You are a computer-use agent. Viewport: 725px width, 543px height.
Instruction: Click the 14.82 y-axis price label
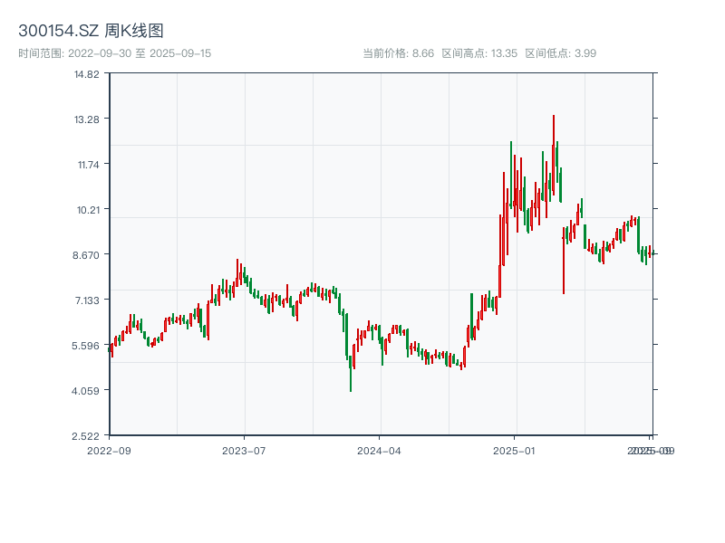coord(87,74)
